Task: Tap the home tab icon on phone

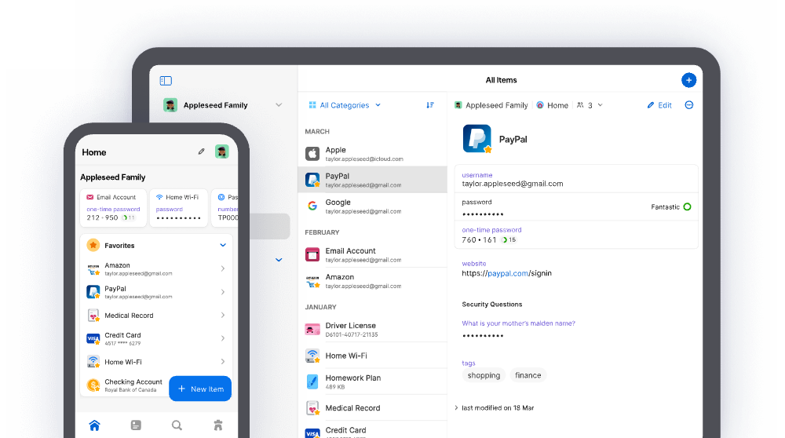Action: tap(95, 425)
